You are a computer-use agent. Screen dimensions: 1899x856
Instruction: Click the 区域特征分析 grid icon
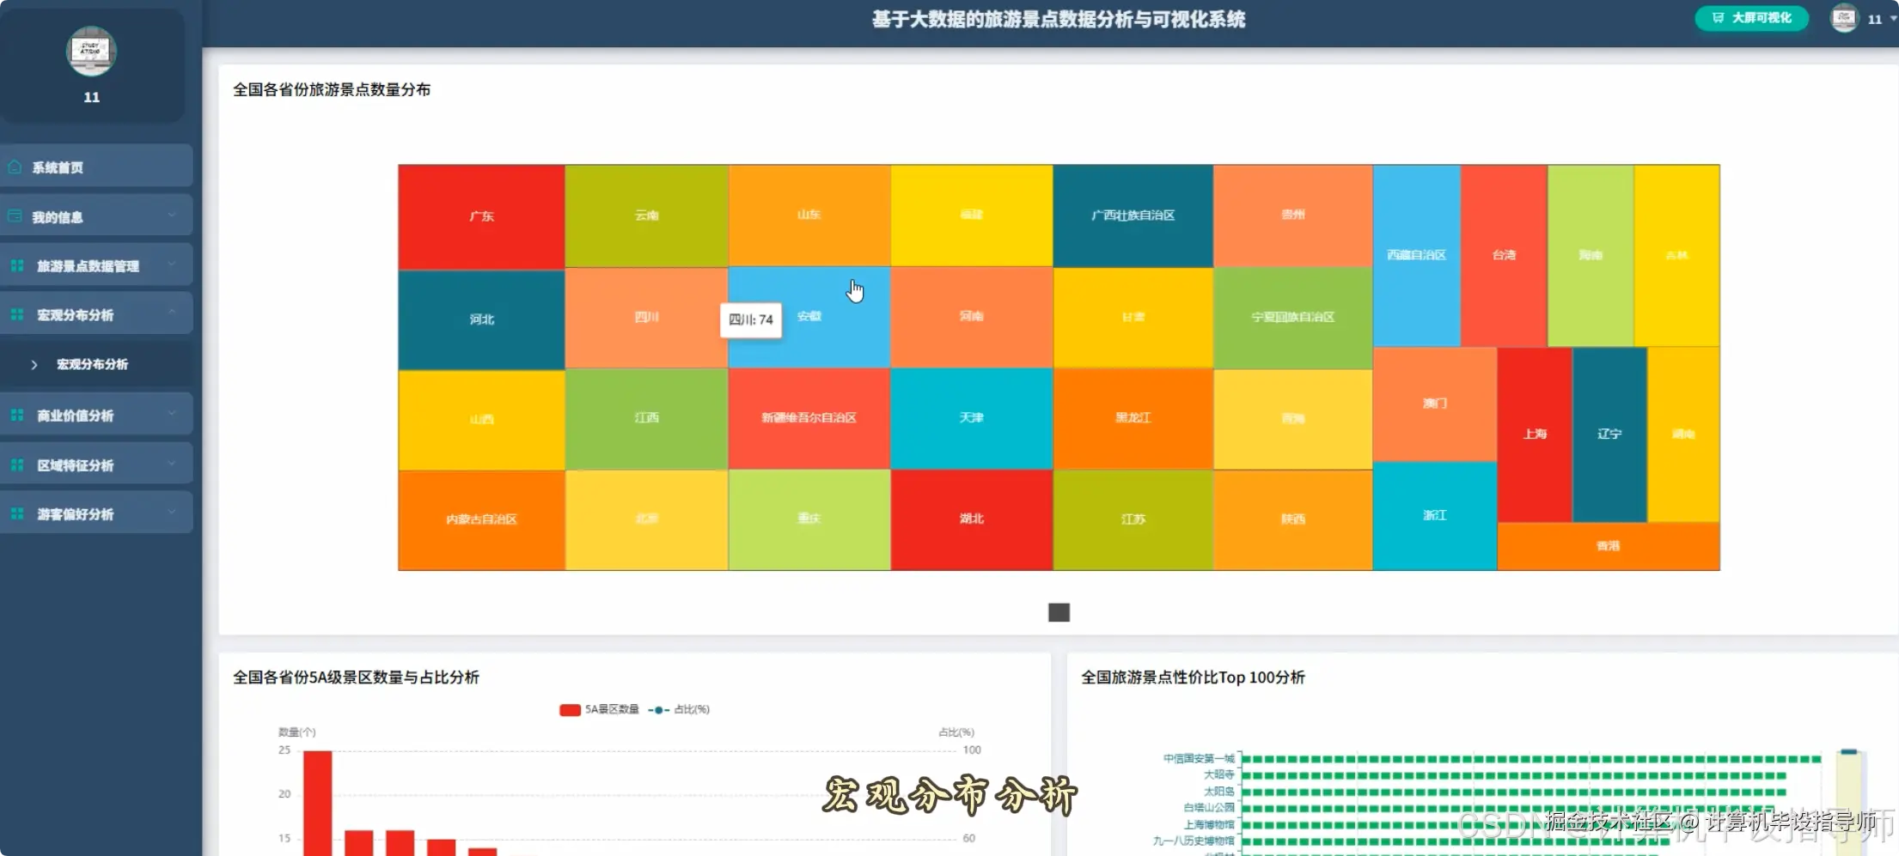16,464
